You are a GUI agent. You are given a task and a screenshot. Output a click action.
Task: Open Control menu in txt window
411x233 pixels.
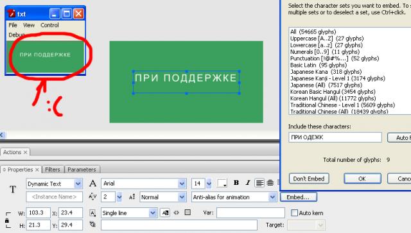click(x=49, y=25)
